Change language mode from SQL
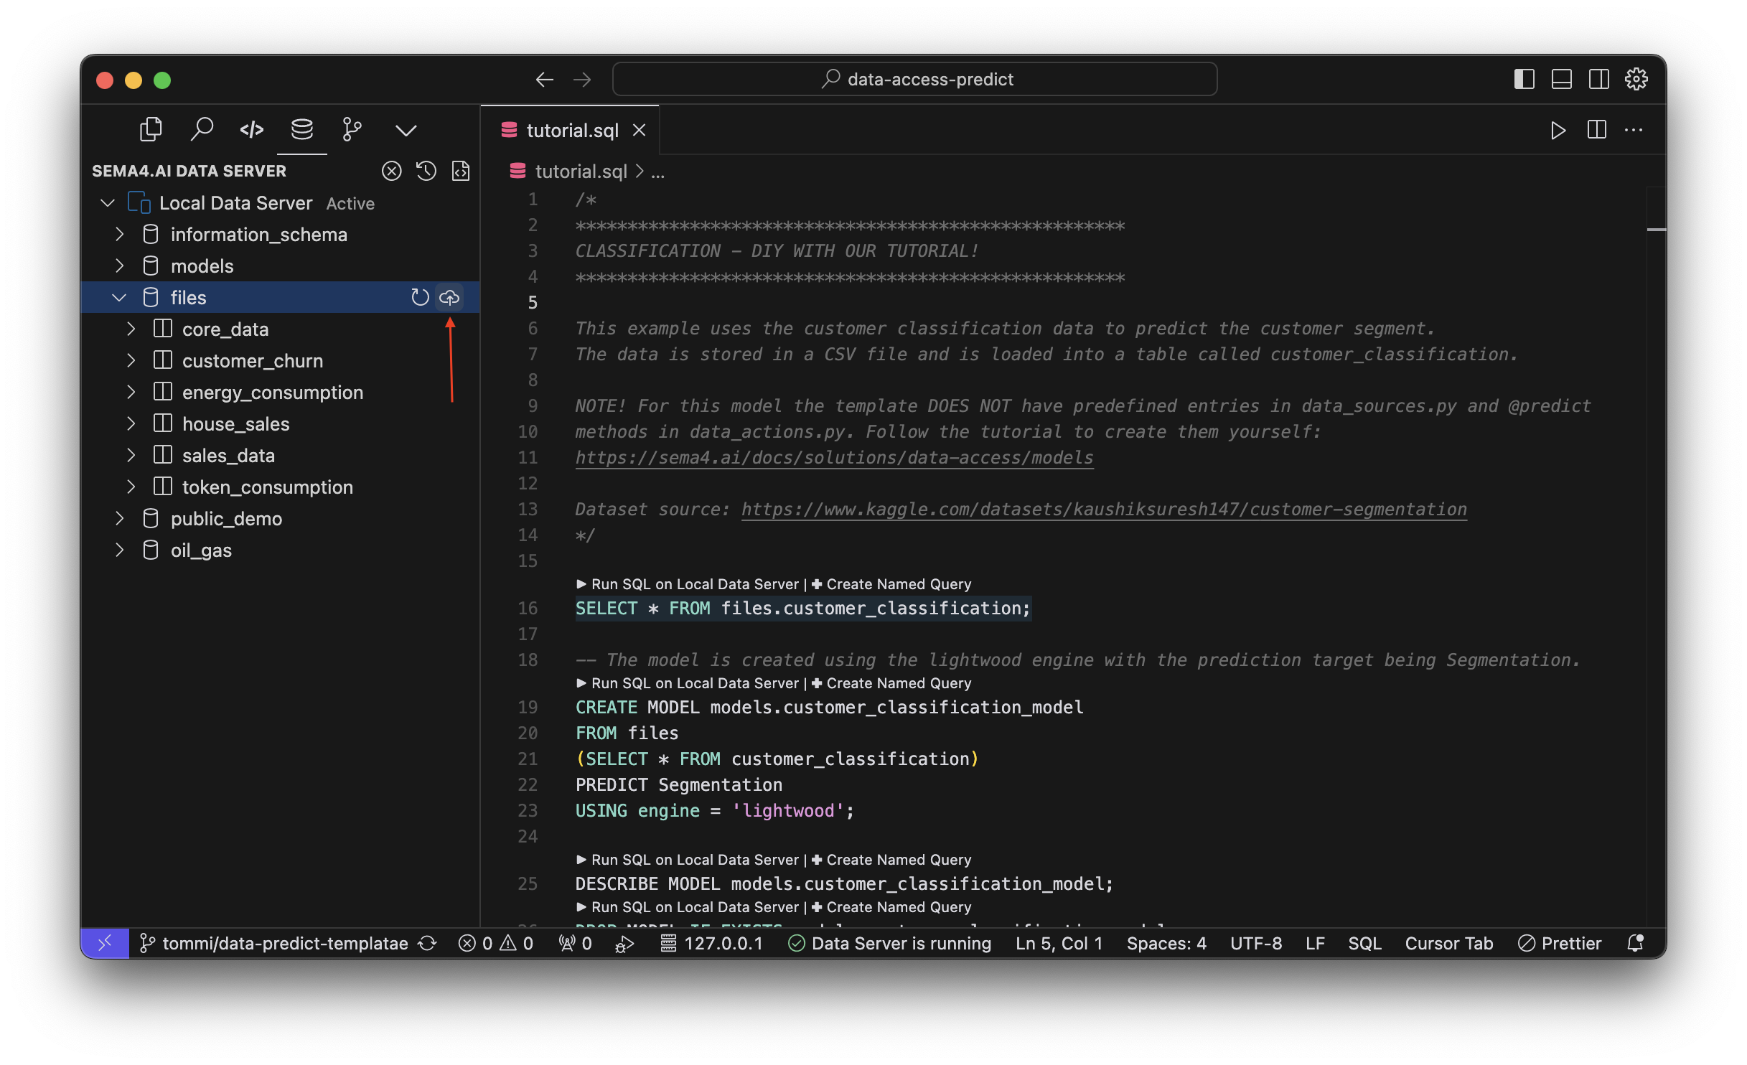Screen dimensions: 1747x1065 click(1364, 943)
